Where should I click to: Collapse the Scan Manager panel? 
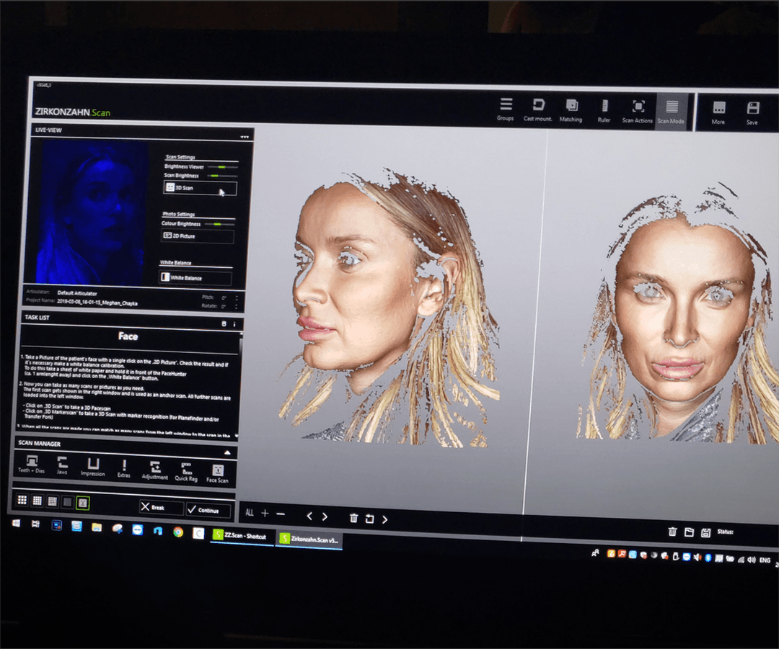click(x=228, y=452)
